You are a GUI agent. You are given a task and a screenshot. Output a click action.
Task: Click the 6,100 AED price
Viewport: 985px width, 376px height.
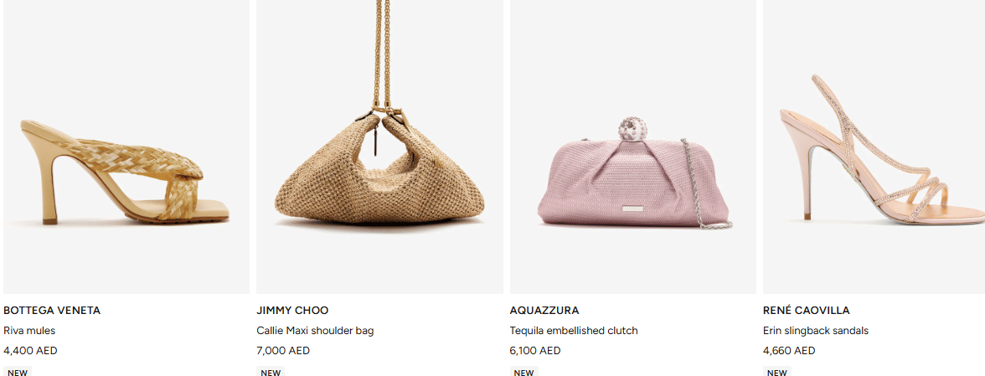click(x=535, y=351)
